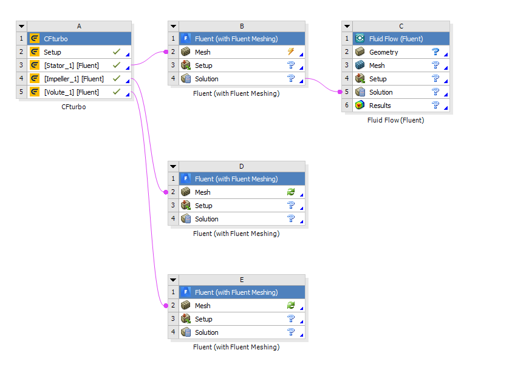The height and width of the screenshot is (367, 512).
Task: Open the system E header dropdown arrow
Action: (x=173, y=280)
